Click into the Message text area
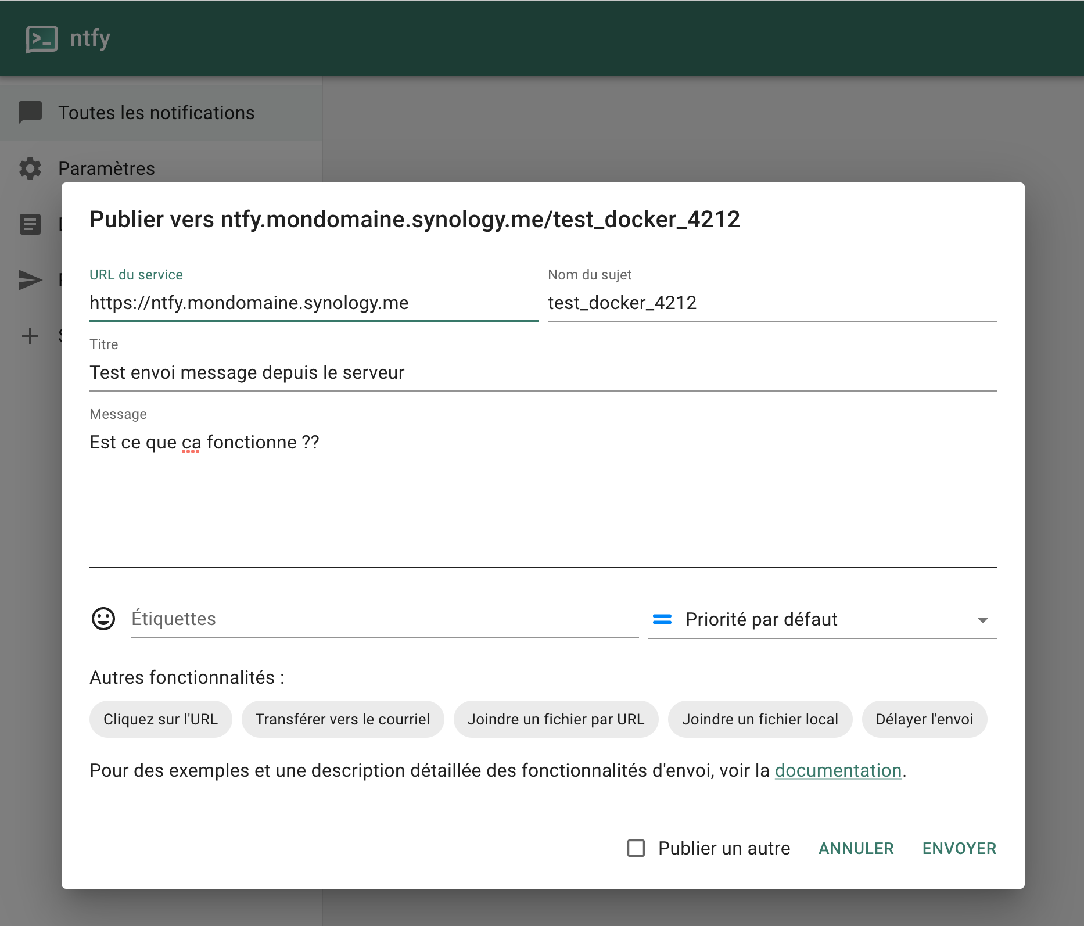The height and width of the screenshot is (926, 1084). 543,497
